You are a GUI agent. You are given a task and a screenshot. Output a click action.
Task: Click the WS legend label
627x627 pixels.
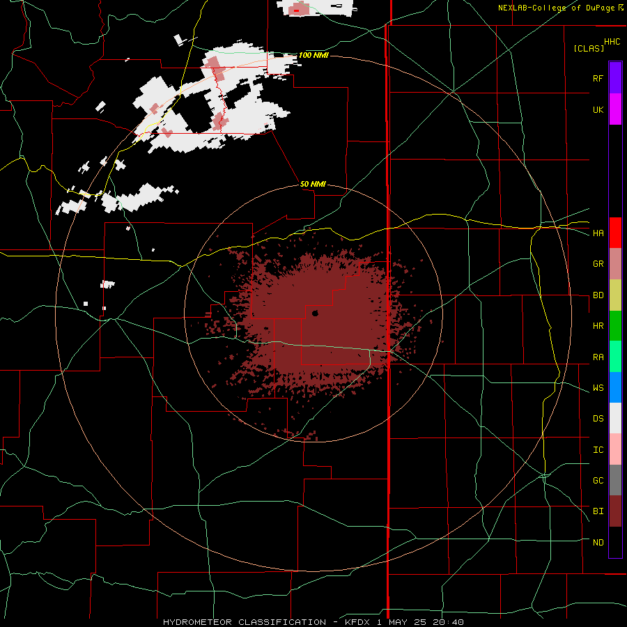coord(598,388)
